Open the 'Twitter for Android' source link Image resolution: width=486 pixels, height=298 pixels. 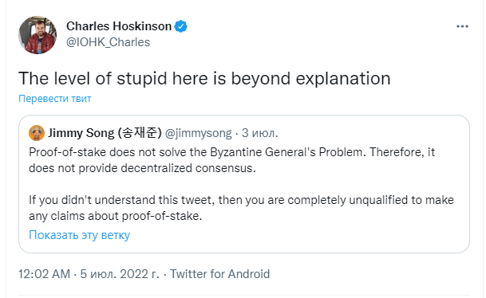pyautogui.click(x=219, y=274)
